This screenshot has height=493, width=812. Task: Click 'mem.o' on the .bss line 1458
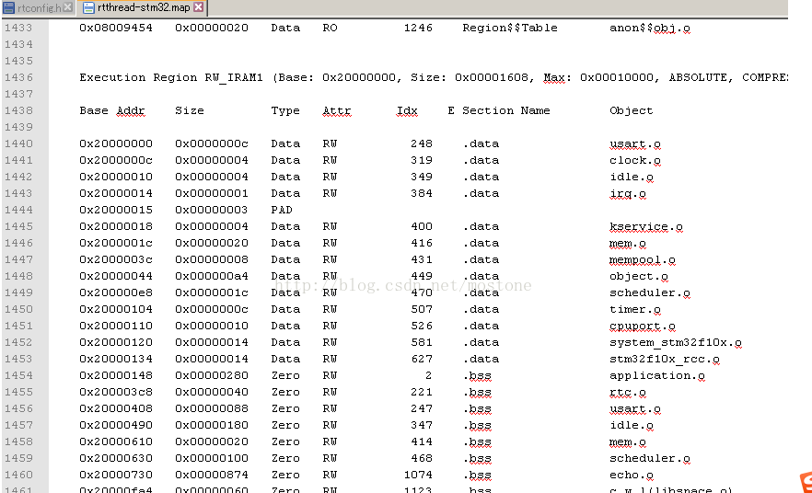click(x=628, y=441)
